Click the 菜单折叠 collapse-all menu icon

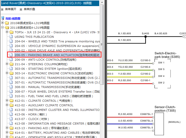pyautogui.click(x=21, y=9)
